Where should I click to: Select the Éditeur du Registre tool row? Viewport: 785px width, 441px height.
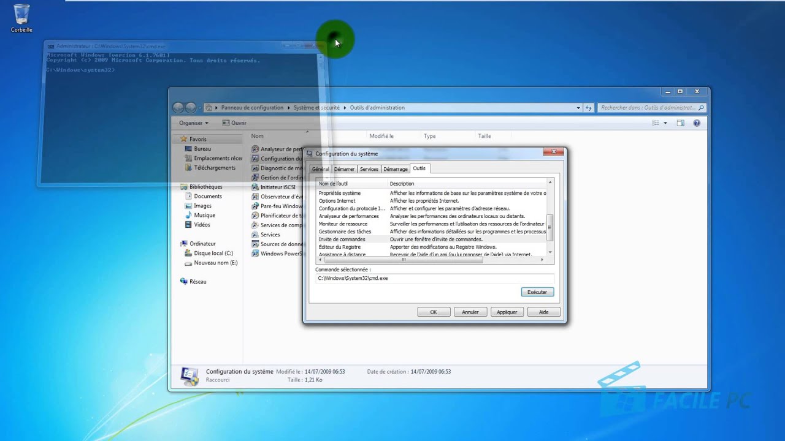[432, 247]
